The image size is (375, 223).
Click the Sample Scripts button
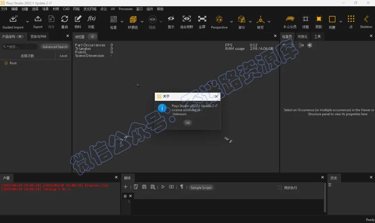pyautogui.click(x=201, y=188)
